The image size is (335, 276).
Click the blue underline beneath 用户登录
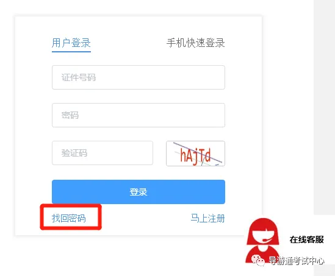71,51
